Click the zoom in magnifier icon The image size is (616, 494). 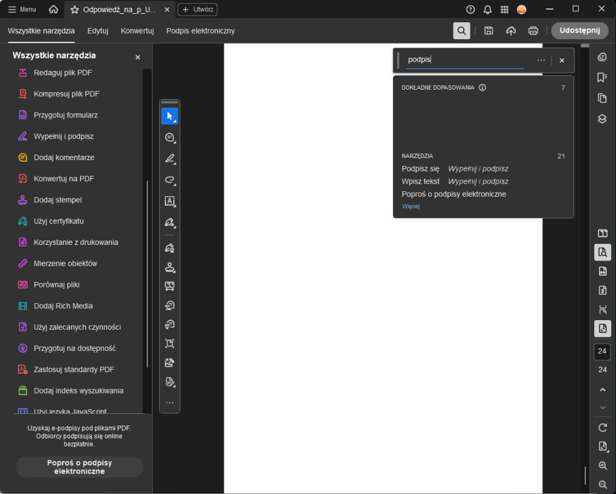click(x=602, y=466)
